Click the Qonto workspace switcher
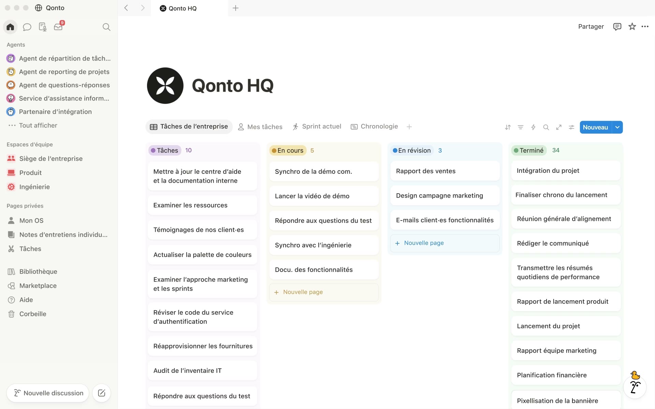Image resolution: width=655 pixels, height=409 pixels. coord(50,8)
